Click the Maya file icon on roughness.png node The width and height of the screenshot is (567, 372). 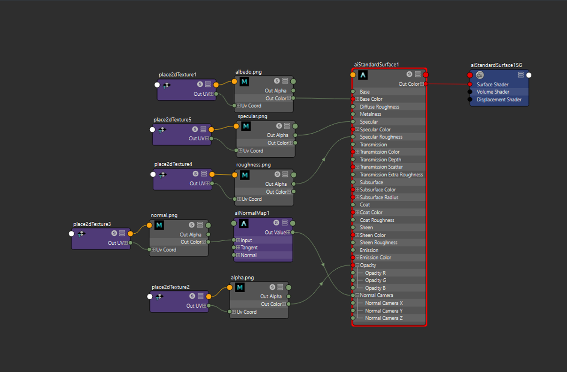[x=245, y=175]
